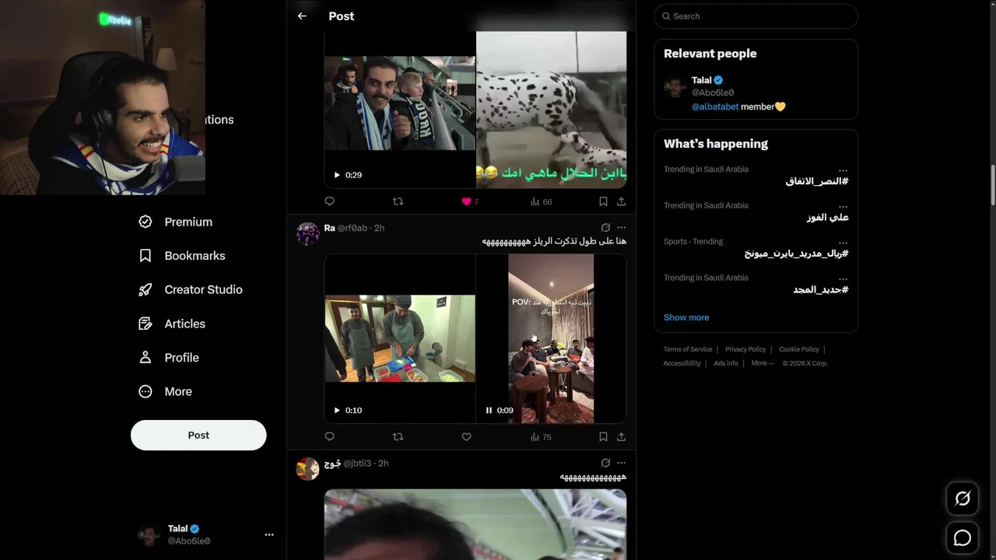Expand the footer More menu
The width and height of the screenshot is (996, 560).
(x=763, y=363)
